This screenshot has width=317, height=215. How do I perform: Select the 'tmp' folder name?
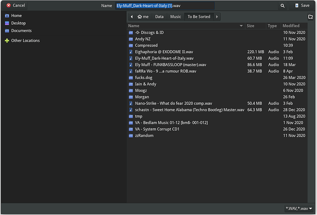[138, 116]
